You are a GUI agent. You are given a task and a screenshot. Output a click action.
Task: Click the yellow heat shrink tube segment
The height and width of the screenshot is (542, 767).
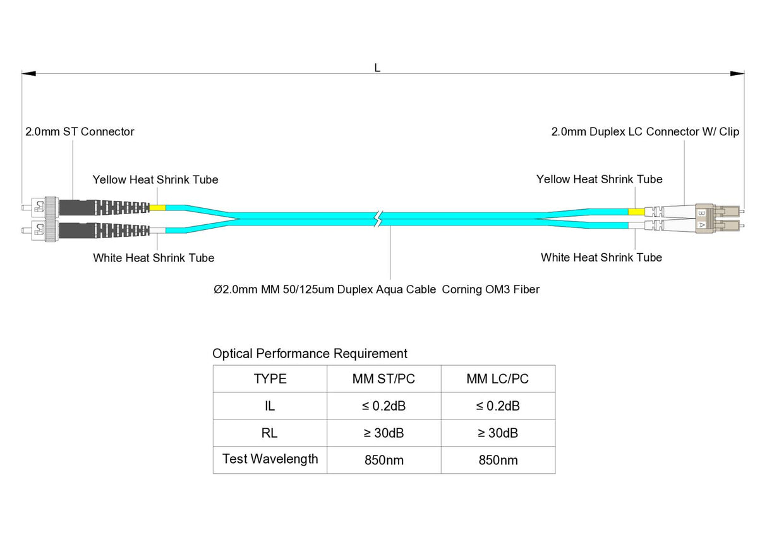pos(157,207)
